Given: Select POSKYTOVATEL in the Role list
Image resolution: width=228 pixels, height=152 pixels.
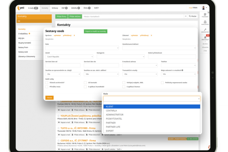Looking at the screenshot, I should click(x=152, y=119).
